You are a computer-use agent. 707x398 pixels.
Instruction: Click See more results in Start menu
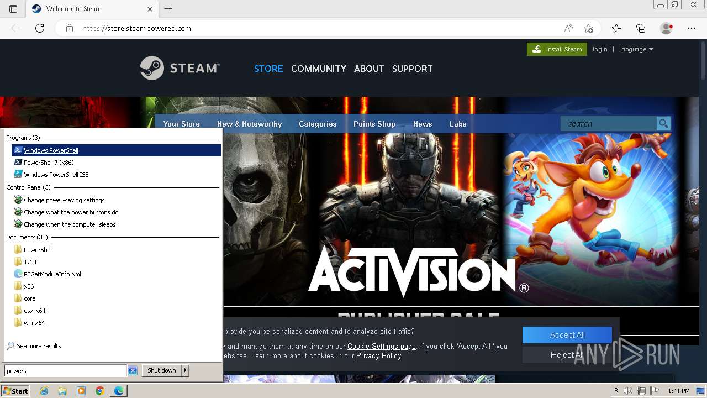39,346
